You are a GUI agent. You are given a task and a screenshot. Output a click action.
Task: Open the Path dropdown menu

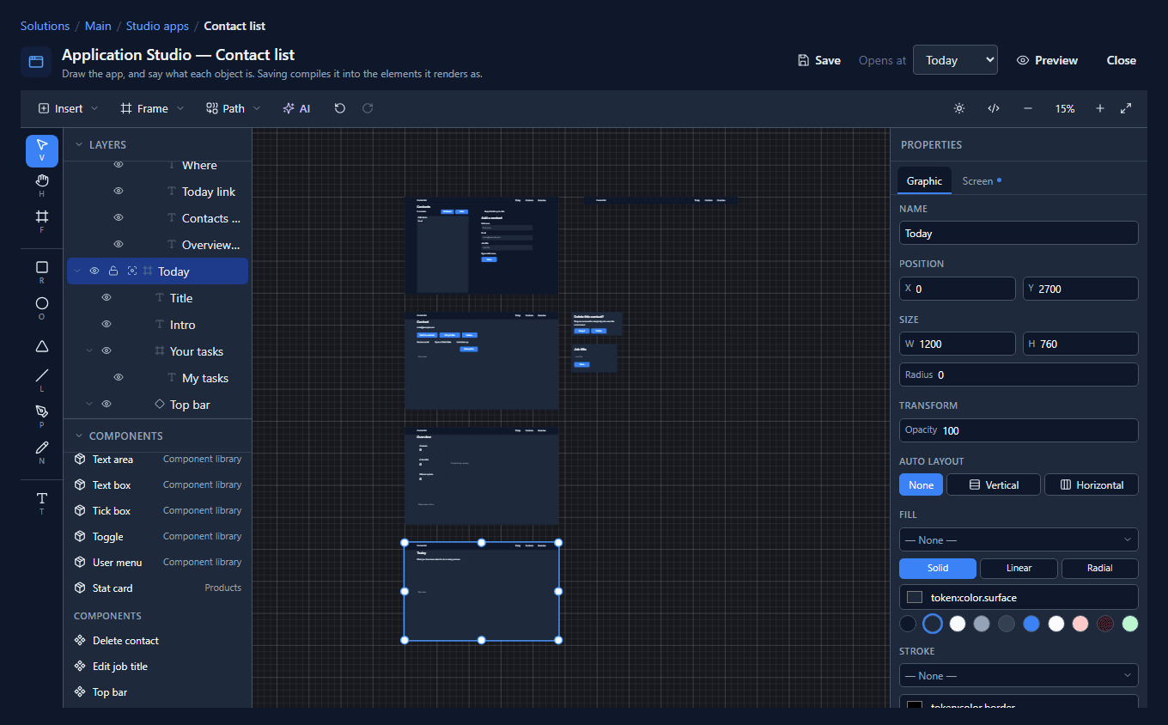tap(233, 108)
